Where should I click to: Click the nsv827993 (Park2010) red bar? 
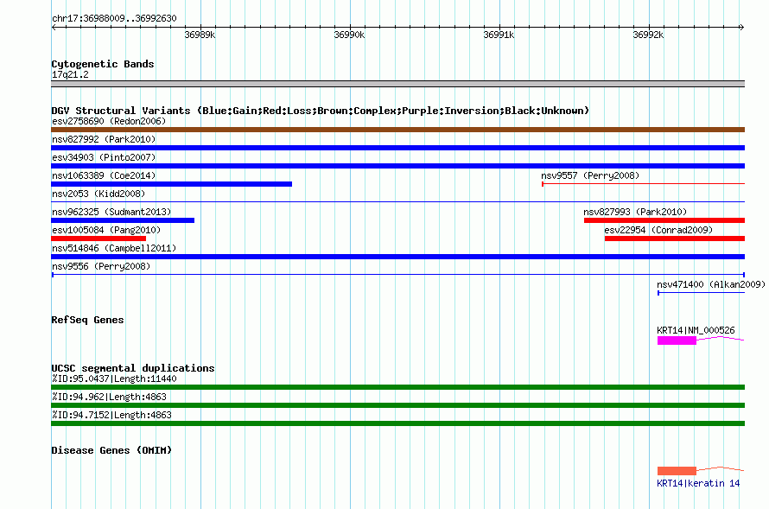(664, 220)
